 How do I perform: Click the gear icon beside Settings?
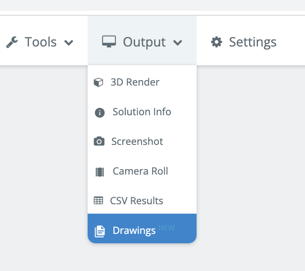tap(216, 42)
